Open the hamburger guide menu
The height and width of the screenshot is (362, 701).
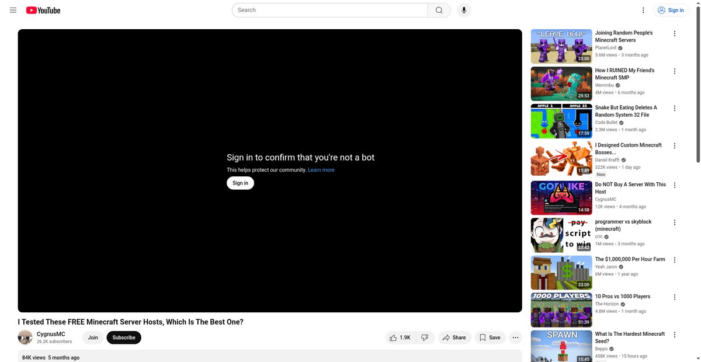pyautogui.click(x=13, y=10)
